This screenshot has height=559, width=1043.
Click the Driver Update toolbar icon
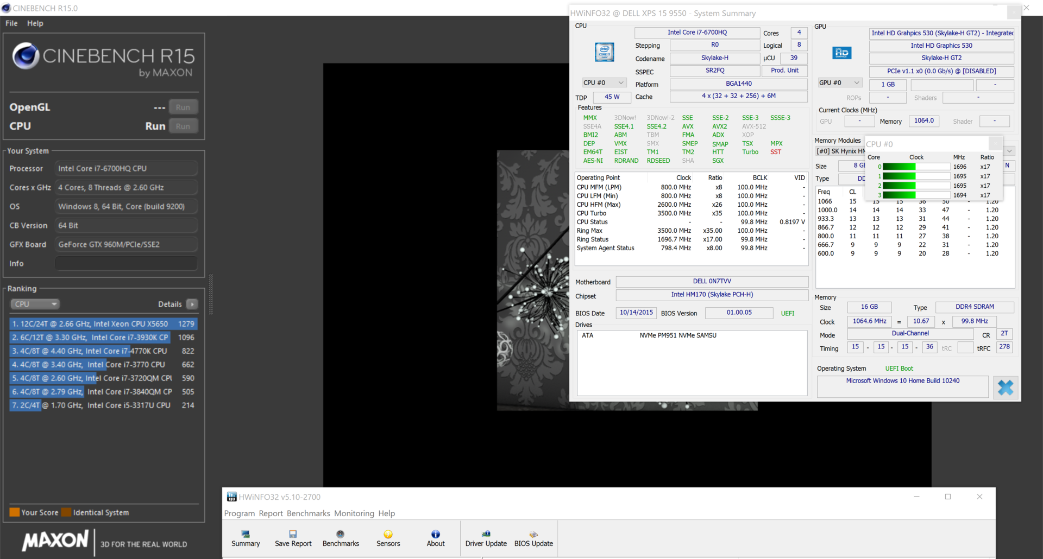[x=486, y=538]
